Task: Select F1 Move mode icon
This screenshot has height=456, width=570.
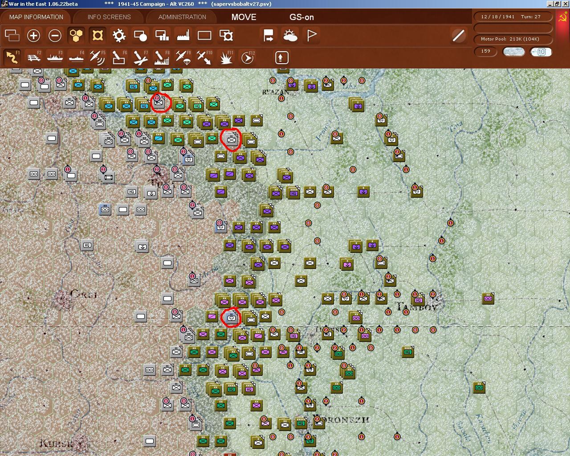Action: pyautogui.click(x=12, y=57)
